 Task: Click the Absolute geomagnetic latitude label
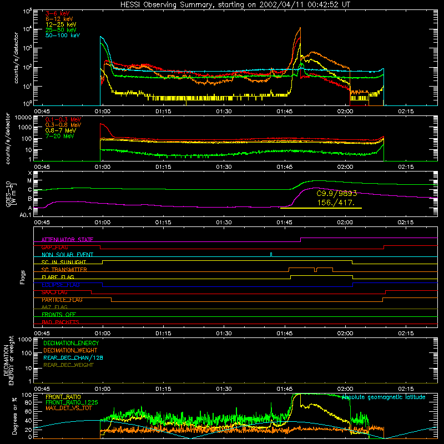384,397
